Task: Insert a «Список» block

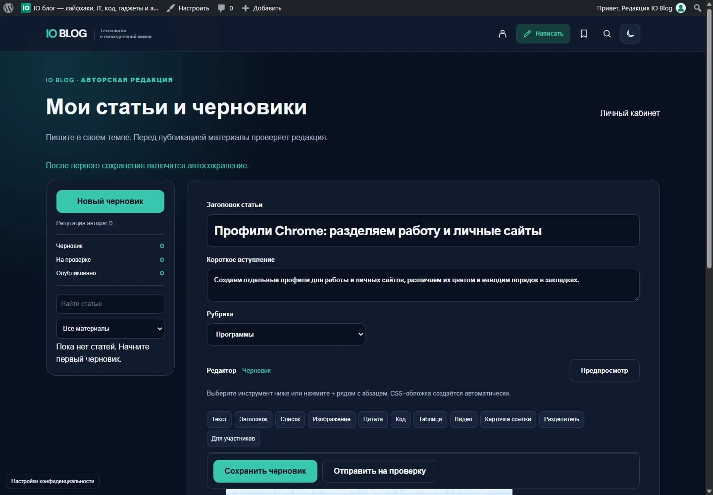Action: (290, 419)
